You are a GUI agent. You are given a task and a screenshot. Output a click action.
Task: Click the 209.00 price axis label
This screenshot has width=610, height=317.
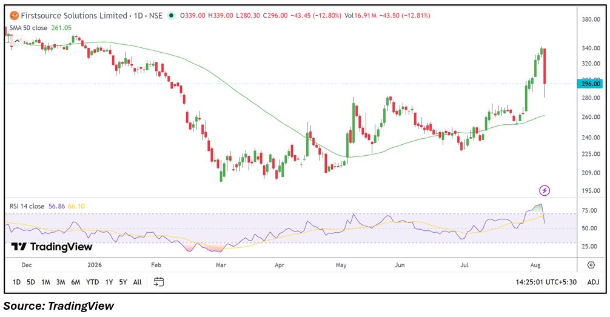tap(591, 173)
